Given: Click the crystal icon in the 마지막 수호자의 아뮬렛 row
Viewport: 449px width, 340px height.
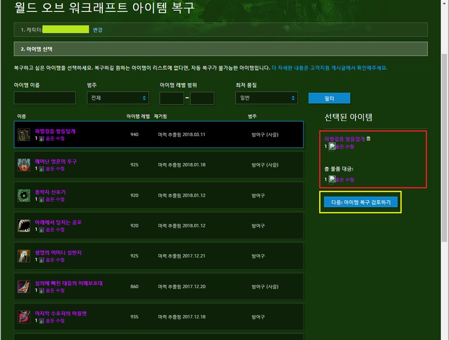Looking at the screenshot, I should (42, 321).
